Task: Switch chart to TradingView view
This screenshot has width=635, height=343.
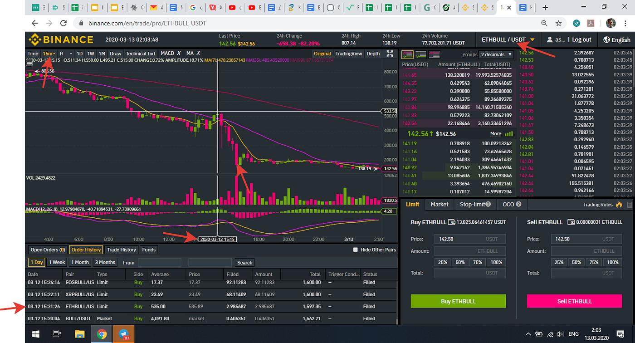Action: coord(349,54)
